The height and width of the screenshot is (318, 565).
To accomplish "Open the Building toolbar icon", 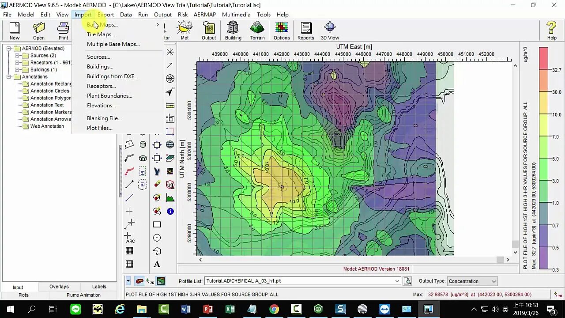I will pos(233,30).
